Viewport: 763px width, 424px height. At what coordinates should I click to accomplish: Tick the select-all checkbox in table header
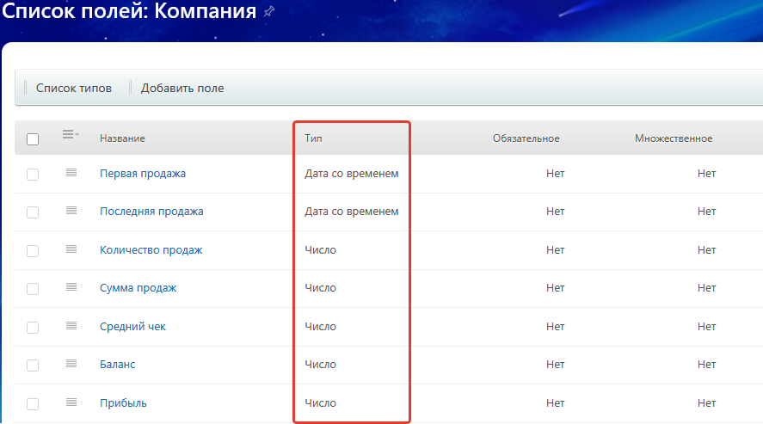tap(33, 139)
